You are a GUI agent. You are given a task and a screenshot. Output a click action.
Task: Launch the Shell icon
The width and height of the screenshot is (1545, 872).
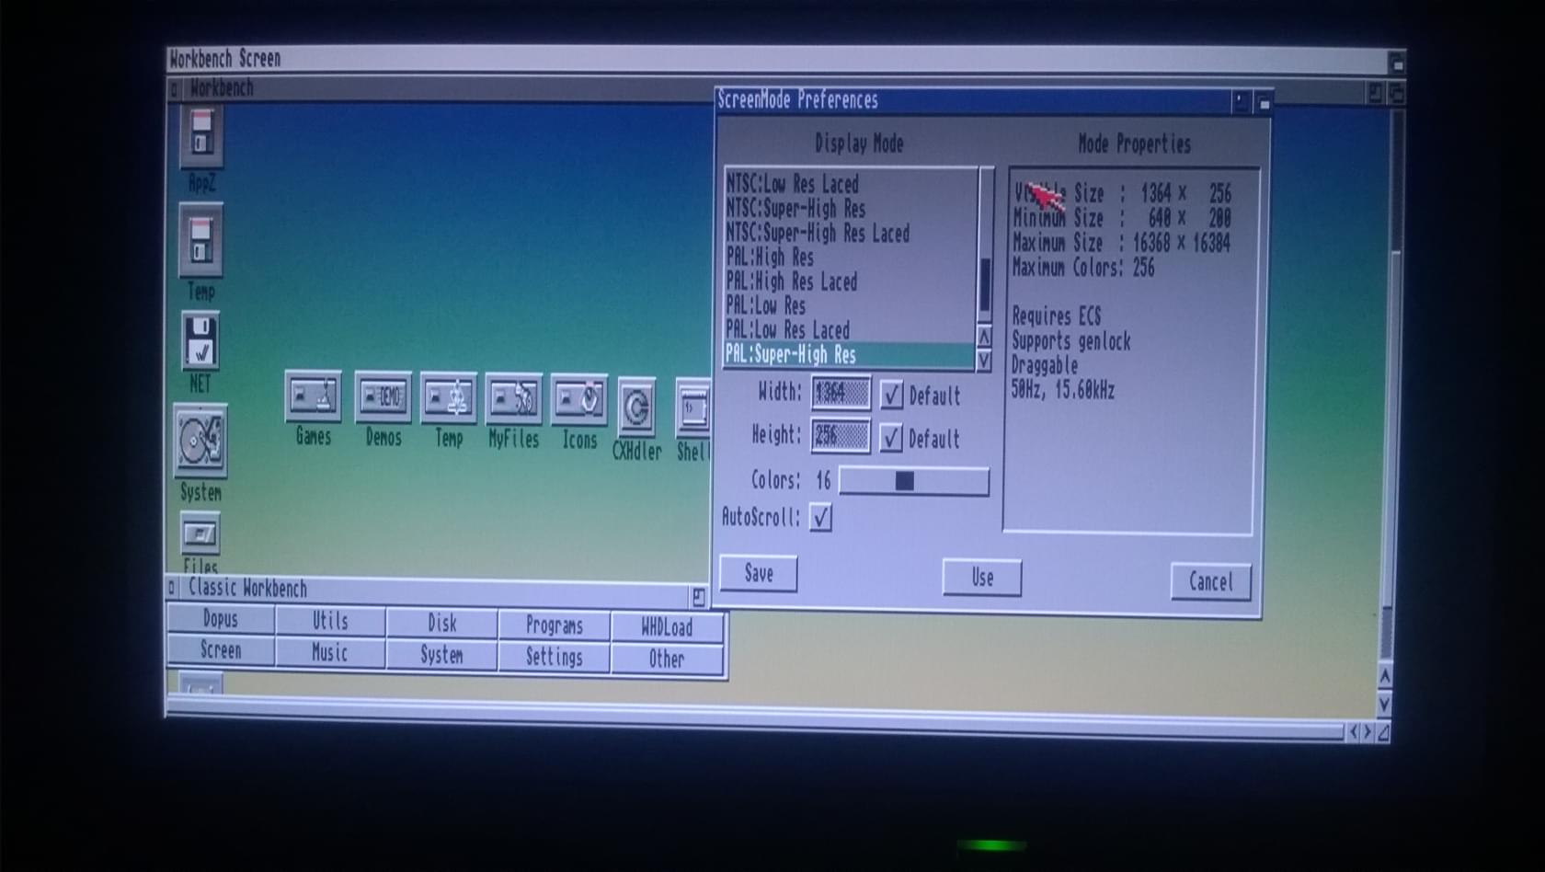click(693, 407)
